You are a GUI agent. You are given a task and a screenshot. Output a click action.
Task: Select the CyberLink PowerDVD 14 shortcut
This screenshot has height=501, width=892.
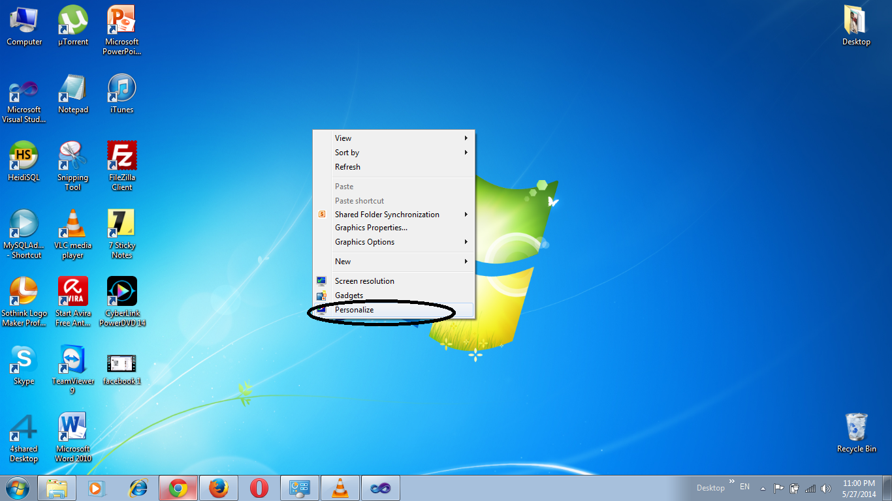(x=122, y=302)
